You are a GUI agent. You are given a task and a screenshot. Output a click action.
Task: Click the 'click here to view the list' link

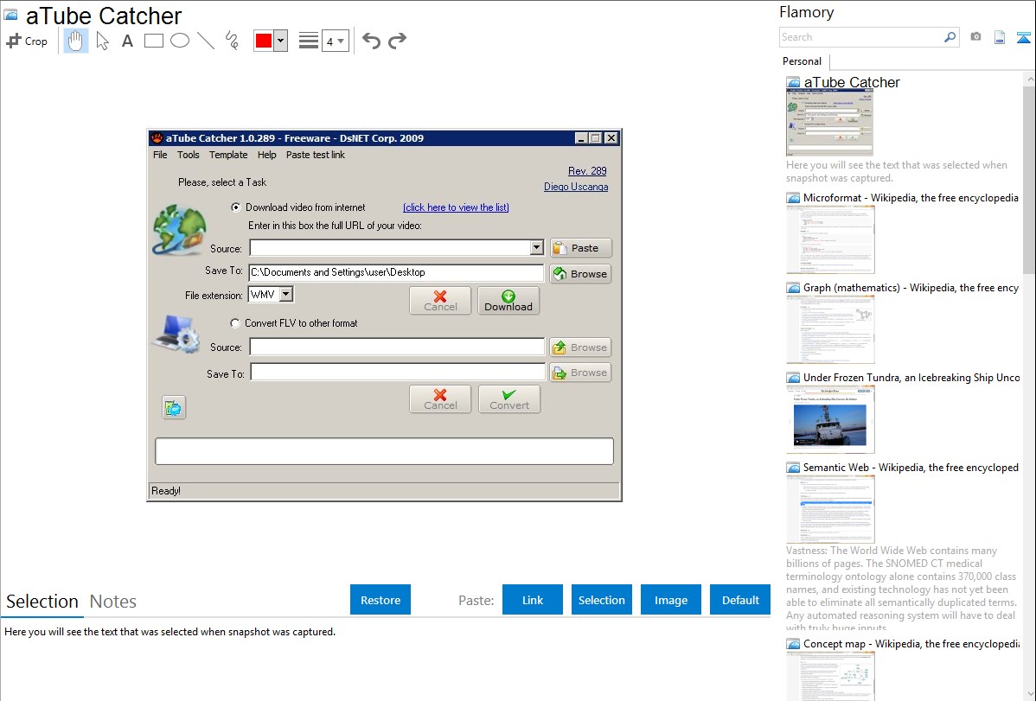tap(456, 207)
